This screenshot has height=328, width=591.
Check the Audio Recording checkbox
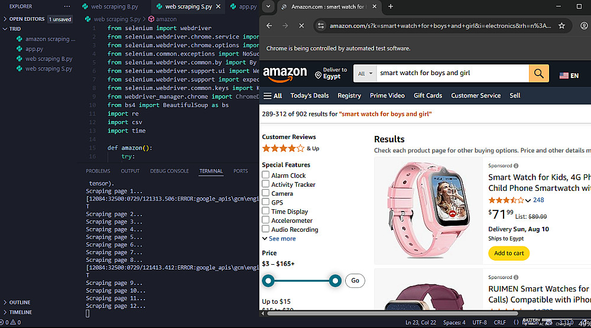click(266, 229)
